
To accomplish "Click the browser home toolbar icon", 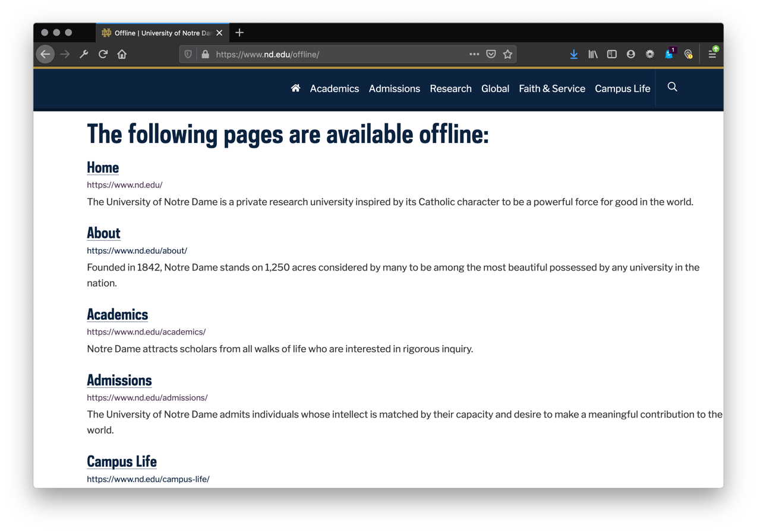I will [x=122, y=54].
